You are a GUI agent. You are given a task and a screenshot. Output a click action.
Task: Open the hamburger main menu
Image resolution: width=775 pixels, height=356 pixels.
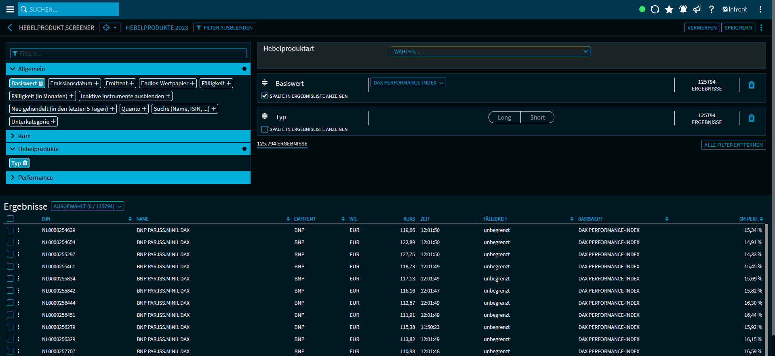pos(10,9)
